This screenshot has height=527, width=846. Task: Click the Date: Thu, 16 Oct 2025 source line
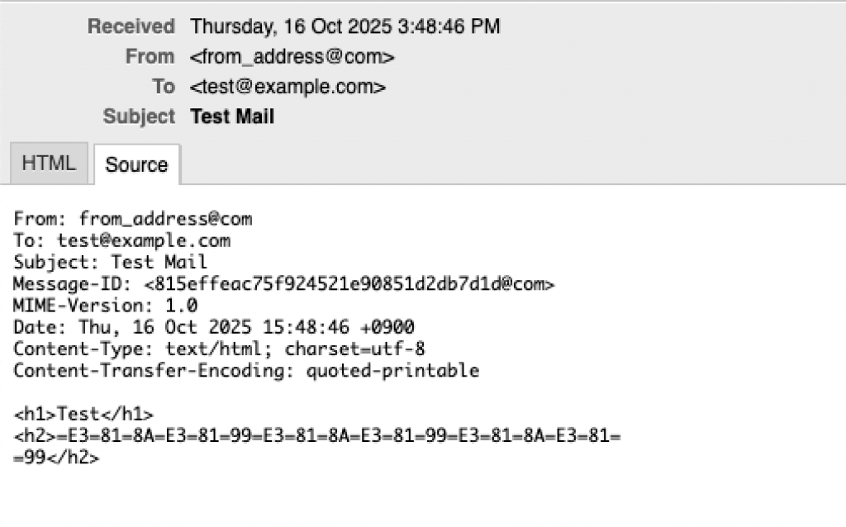(x=213, y=327)
